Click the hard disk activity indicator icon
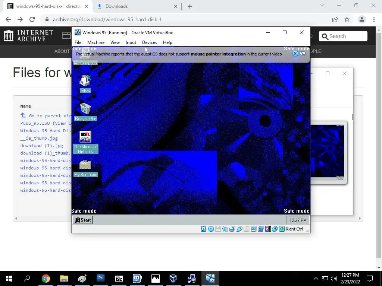Screen dimensions: 382x286 (203, 229)
